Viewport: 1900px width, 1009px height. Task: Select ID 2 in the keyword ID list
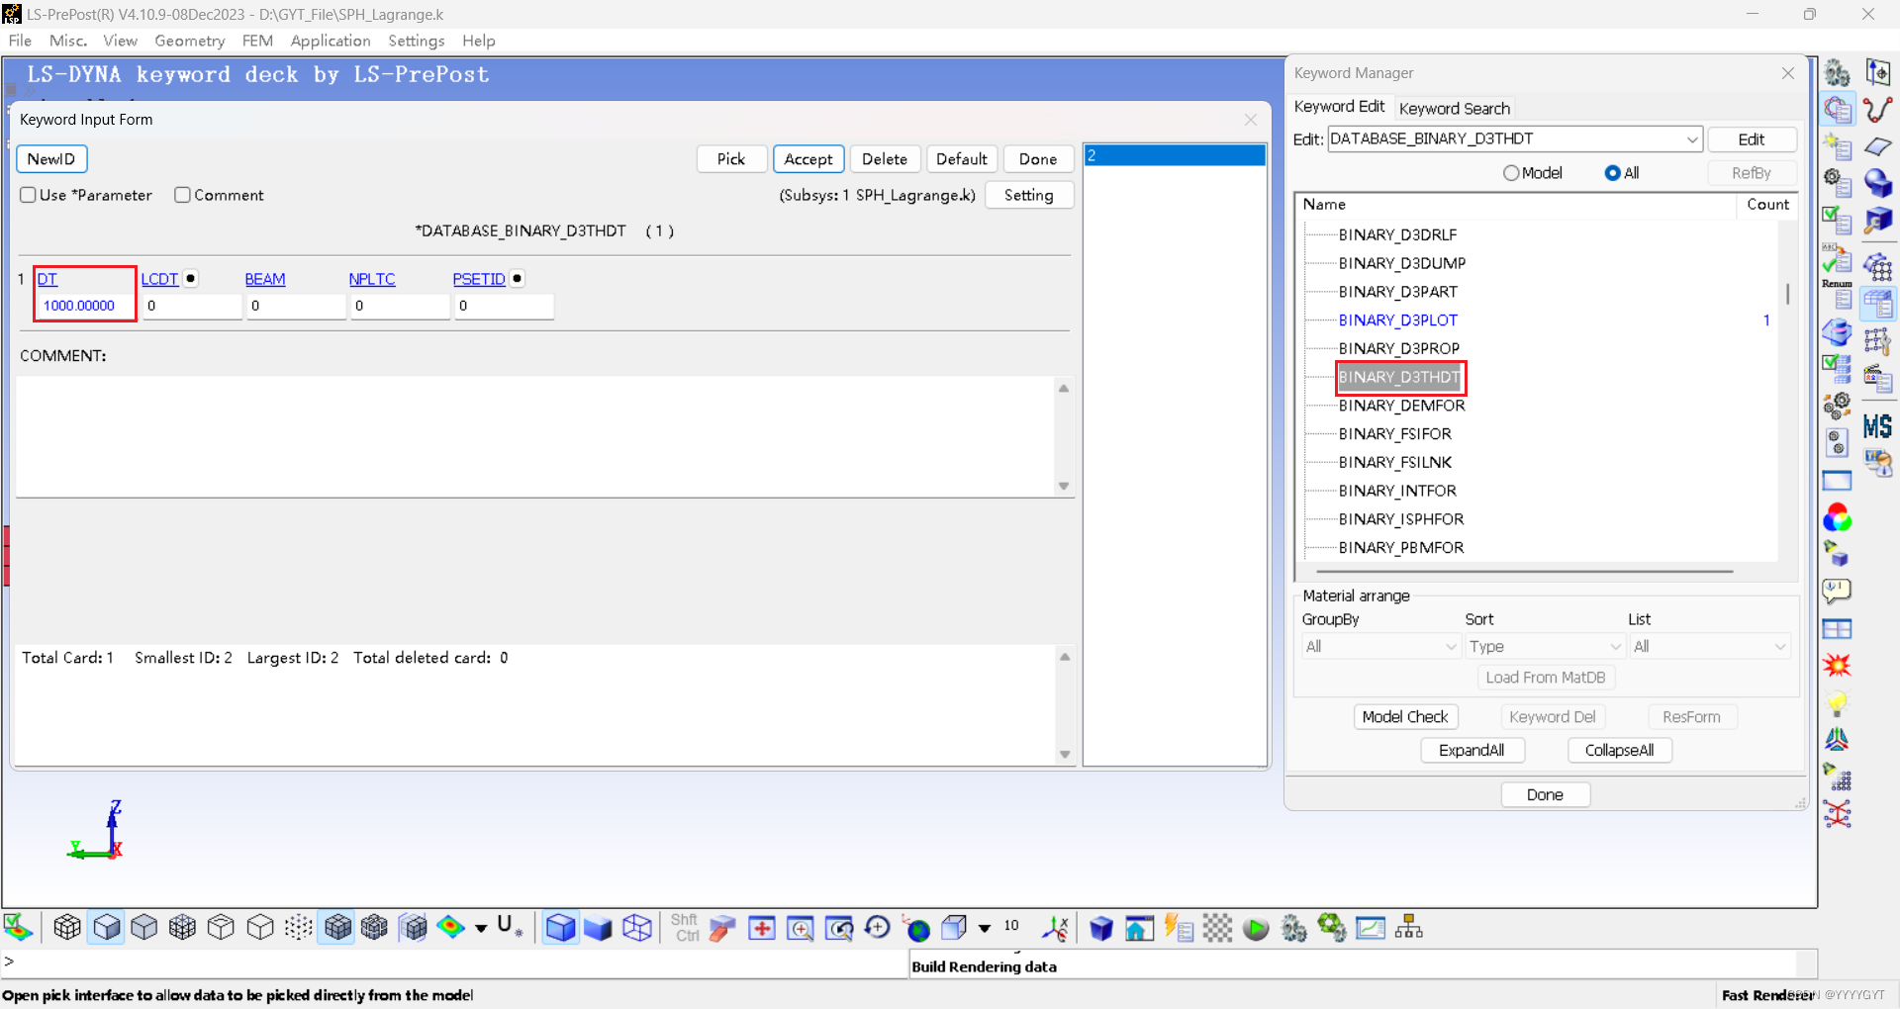point(1175,155)
